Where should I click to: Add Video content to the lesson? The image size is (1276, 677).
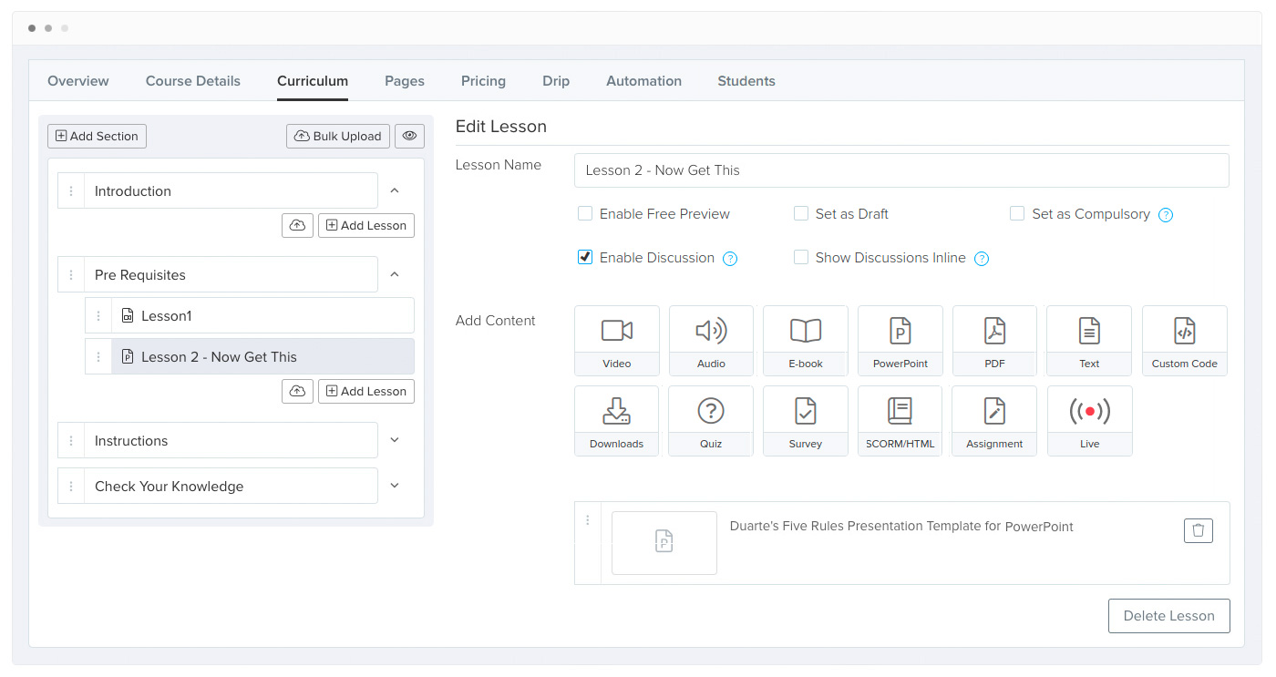click(617, 341)
